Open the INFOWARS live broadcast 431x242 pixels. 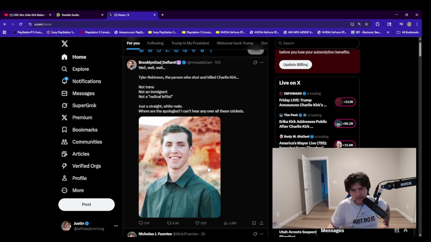(x=303, y=103)
